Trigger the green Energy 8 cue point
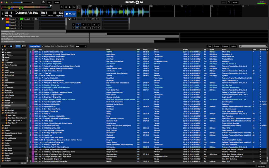The image size is (269, 168). pos(21,19)
